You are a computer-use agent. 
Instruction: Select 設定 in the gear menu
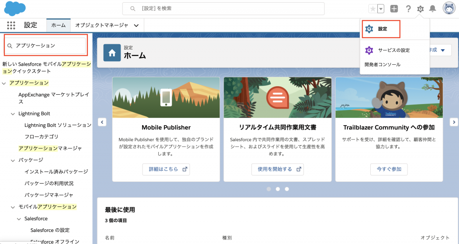tap(382, 29)
